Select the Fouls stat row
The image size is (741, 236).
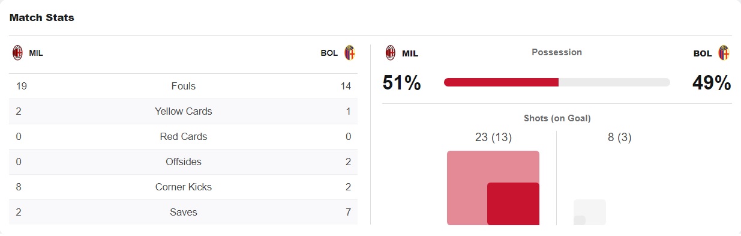pos(183,86)
